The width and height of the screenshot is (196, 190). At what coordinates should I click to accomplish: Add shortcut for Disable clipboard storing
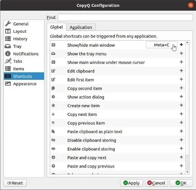(181, 140)
